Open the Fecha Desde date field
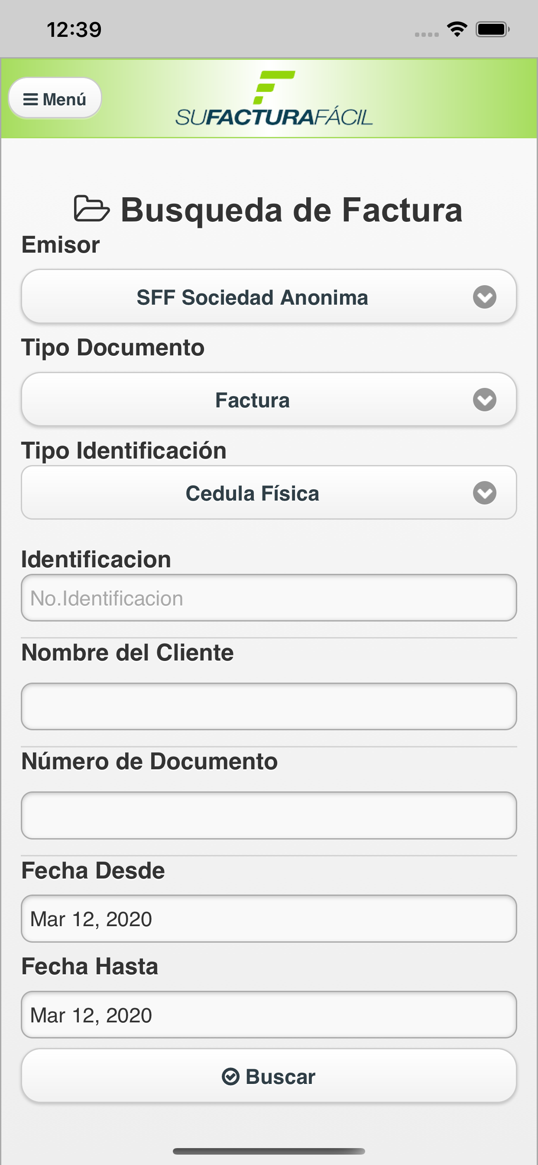The image size is (538, 1165). (269, 918)
